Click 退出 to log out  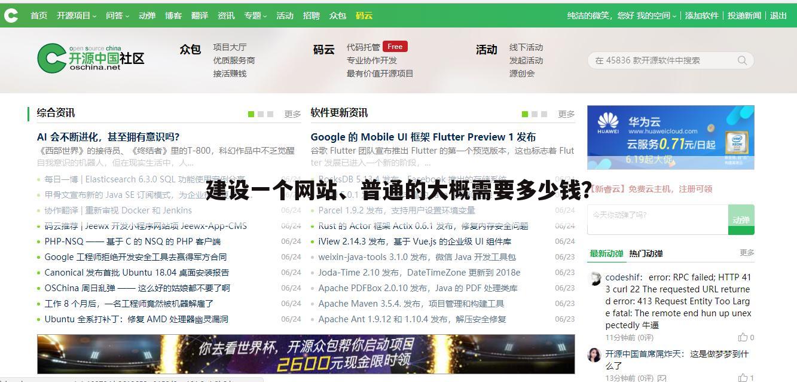778,16
